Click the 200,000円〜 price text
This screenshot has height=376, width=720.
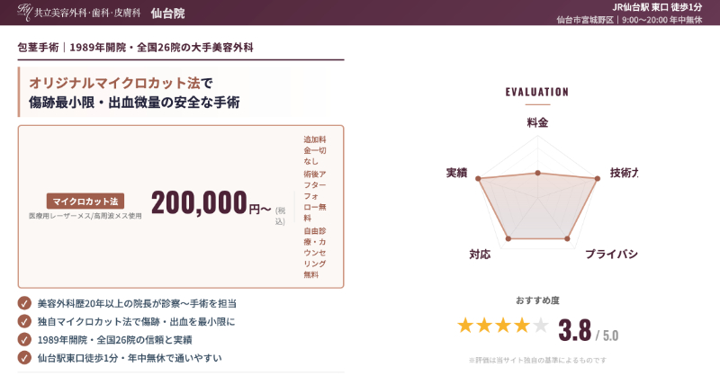coord(211,203)
